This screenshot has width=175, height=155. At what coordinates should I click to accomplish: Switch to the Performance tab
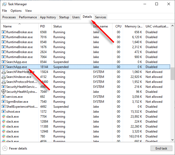pyautogui.click(x=28, y=17)
